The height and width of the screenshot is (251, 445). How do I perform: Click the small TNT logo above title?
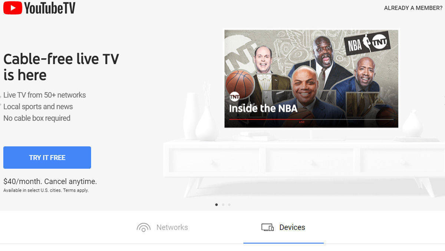(x=234, y=97)
